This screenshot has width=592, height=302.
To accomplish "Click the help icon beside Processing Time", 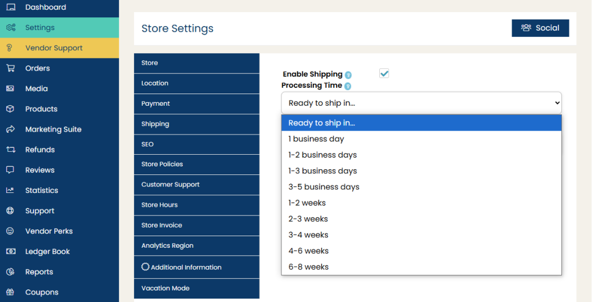I will (348, 86).
